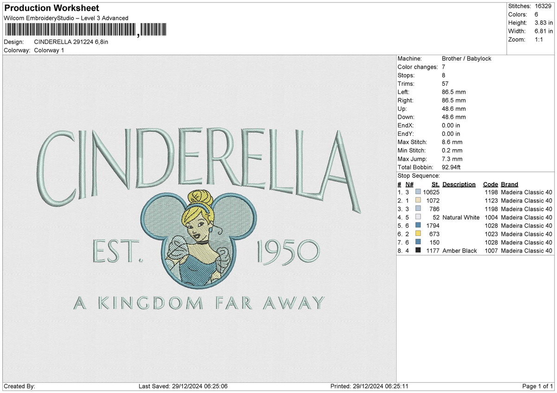557x393 pixels.
Task: Click the Natural White description
Action: (x=461, y=217)
